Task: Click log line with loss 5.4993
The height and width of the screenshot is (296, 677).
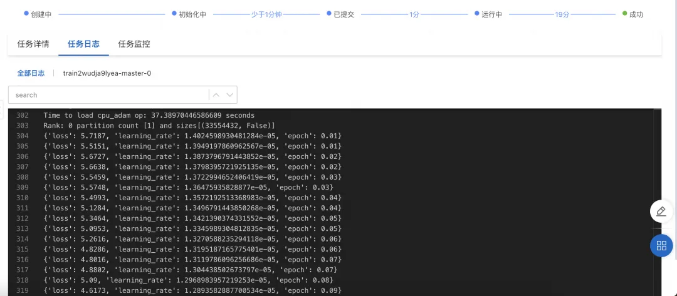Action: (x=192, y=198)
